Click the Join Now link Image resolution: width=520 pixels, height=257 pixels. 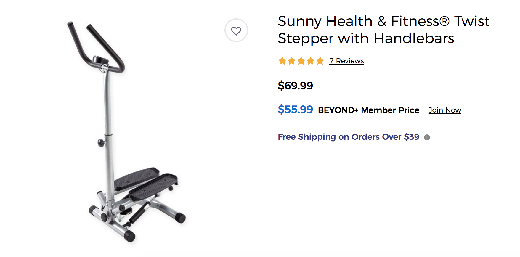(x=445, y=110)
